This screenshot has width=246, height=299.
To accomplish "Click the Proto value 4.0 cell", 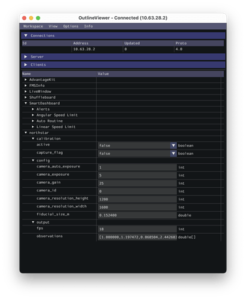I will 179,49.
